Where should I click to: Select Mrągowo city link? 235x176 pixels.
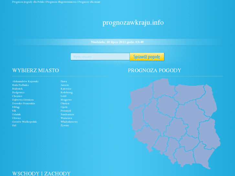coord(66,99)
